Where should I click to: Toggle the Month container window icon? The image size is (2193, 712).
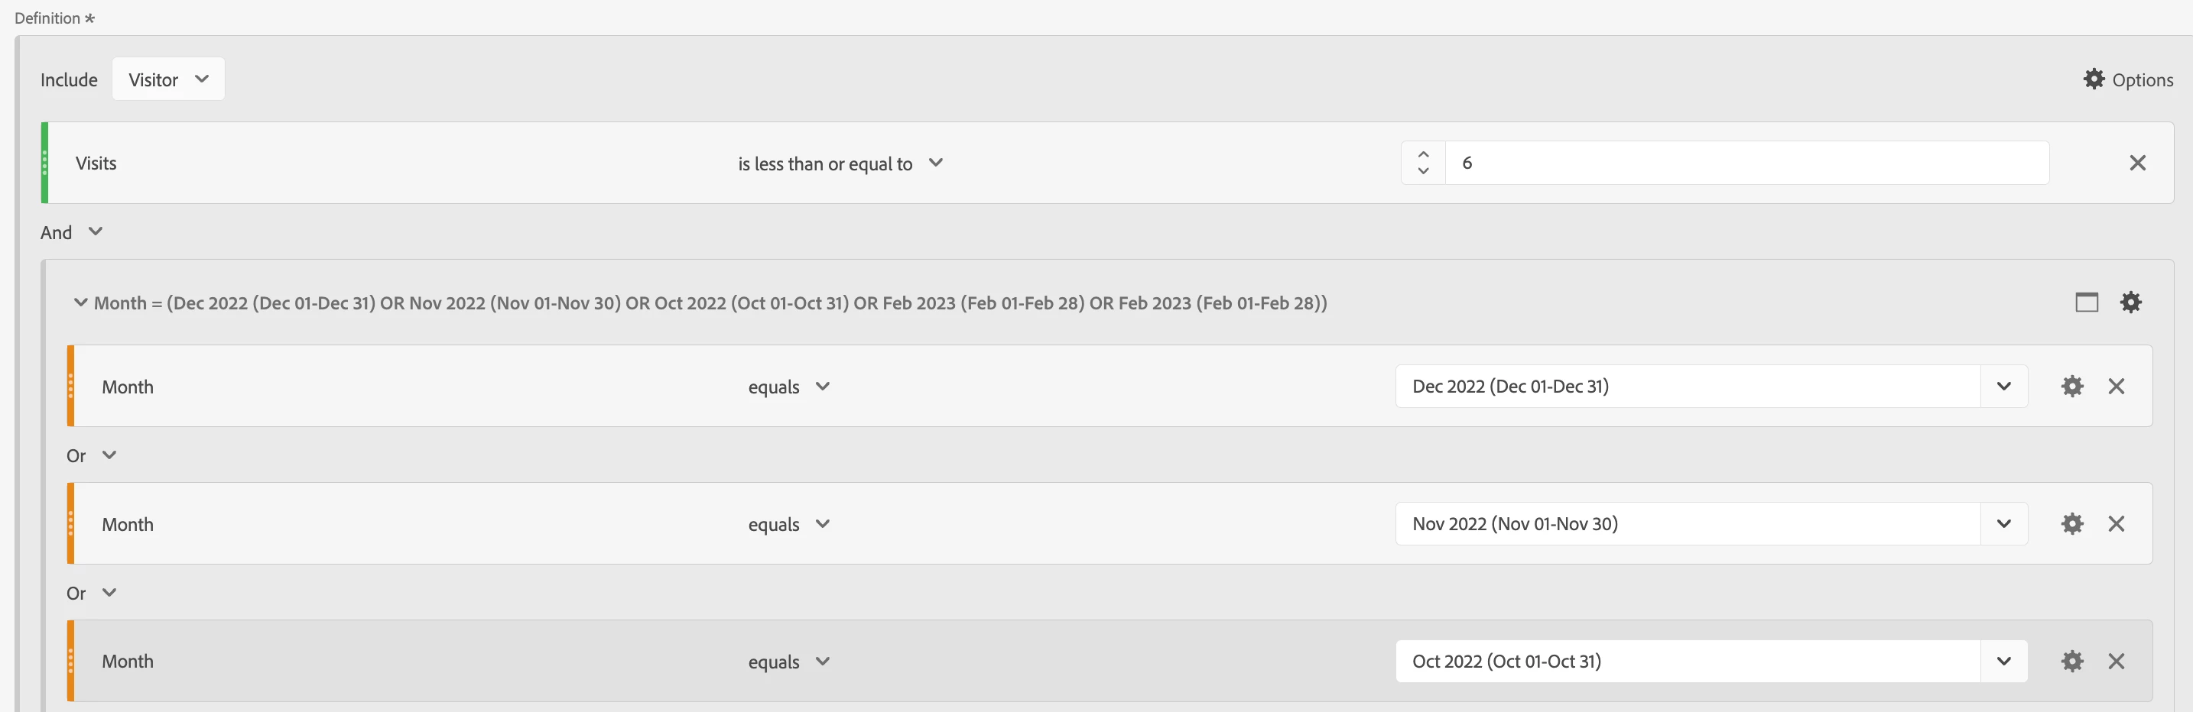point(2086,302)
